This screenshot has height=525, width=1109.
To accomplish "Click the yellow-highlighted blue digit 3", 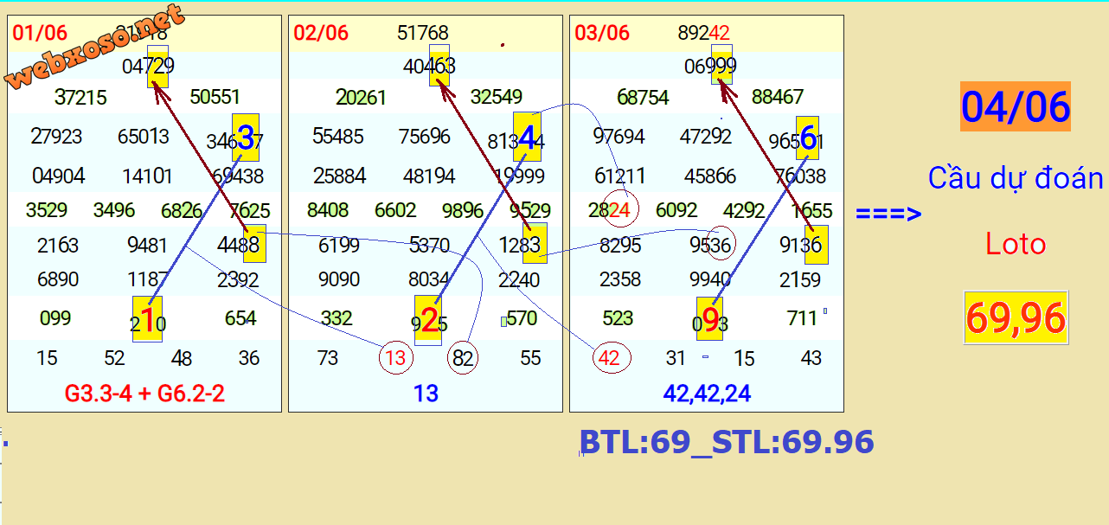I will (x=246, y=137).
